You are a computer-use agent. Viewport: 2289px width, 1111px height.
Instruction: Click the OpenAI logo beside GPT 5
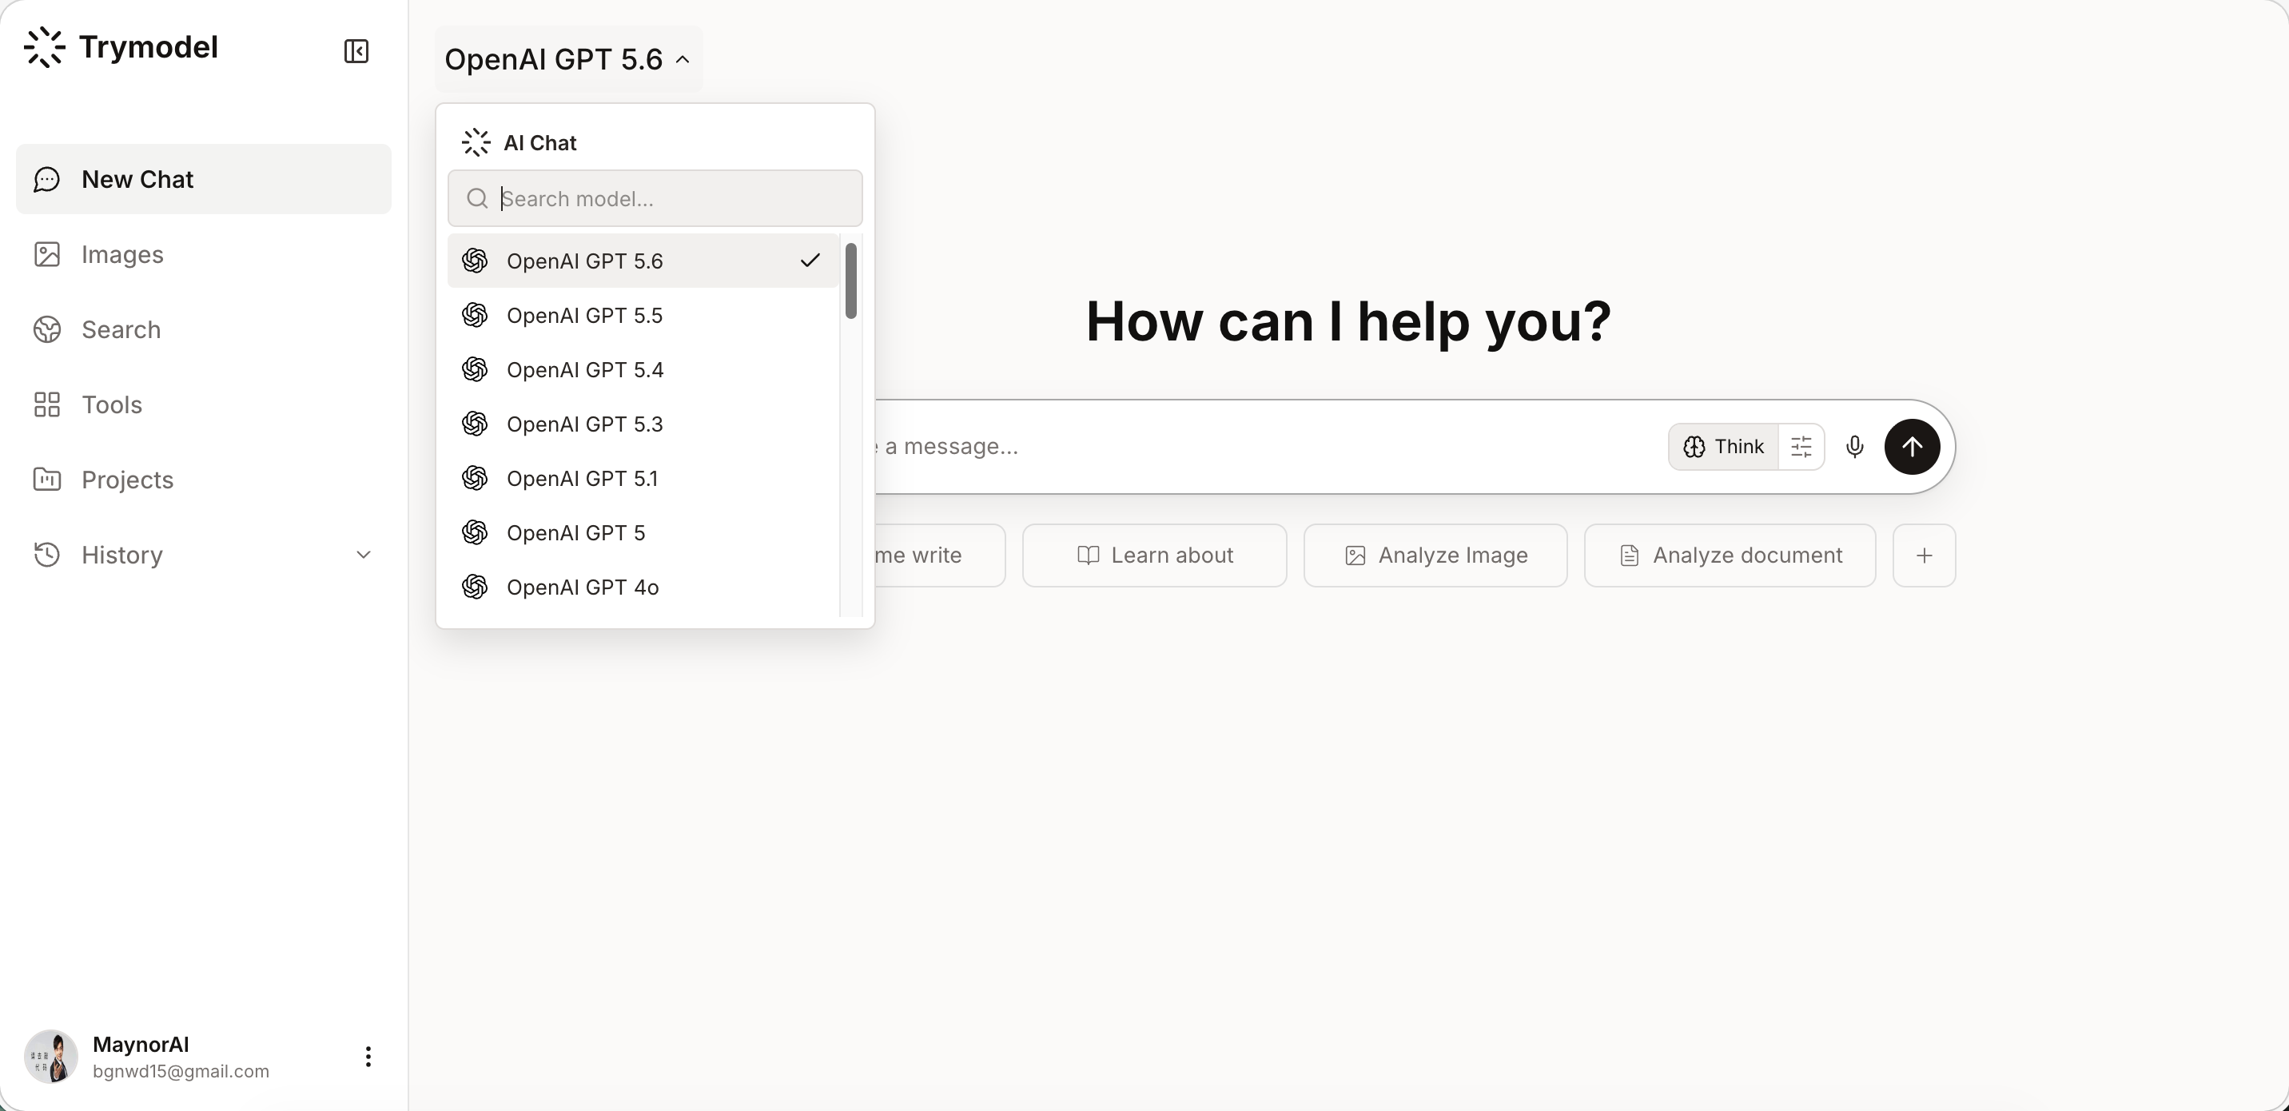pos(476,532)
